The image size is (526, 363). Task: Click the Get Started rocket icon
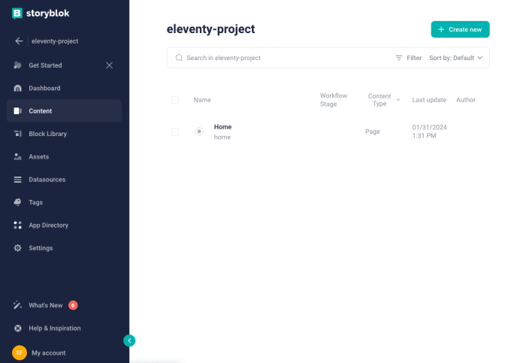17,65
